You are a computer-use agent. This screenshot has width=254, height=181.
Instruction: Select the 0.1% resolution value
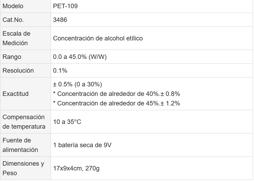coord(60,71)
